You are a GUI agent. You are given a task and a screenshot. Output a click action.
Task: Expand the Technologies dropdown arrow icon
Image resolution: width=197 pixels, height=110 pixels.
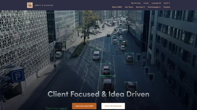pos(160,7)
